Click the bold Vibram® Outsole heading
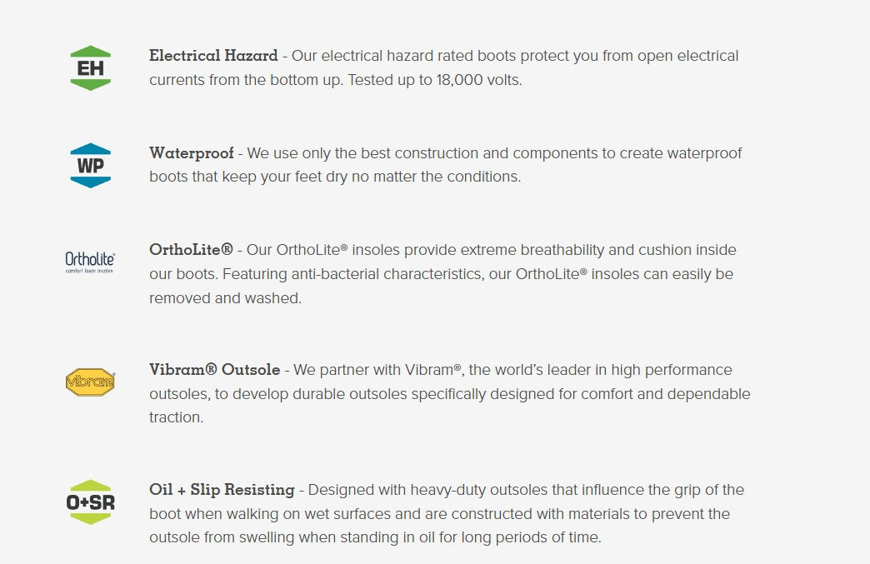The height and width of the screenshot is (564, 870). [x=215, y=370]
